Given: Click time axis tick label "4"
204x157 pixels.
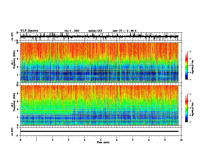Looking at the screenshot, I should [85, 140].
